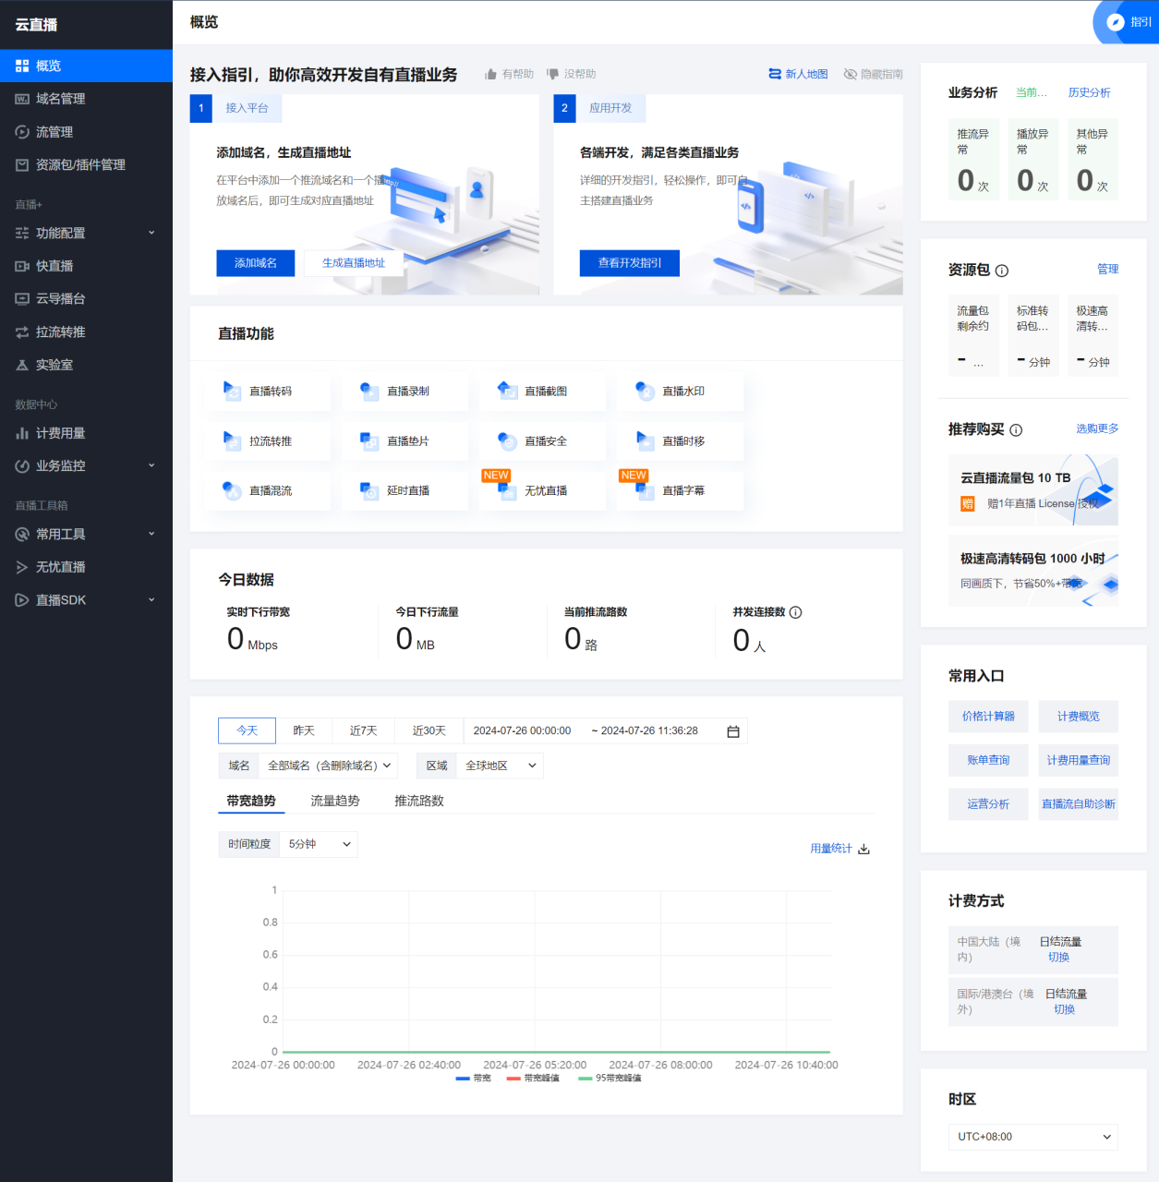Click the thumbs-down 没帮助 icon

(552, 74)
